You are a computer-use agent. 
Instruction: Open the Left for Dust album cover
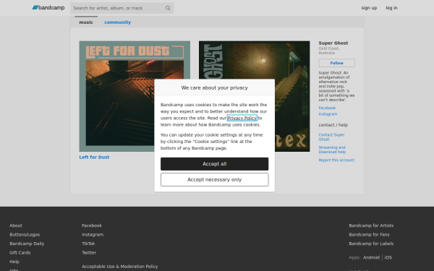point(135,96)
